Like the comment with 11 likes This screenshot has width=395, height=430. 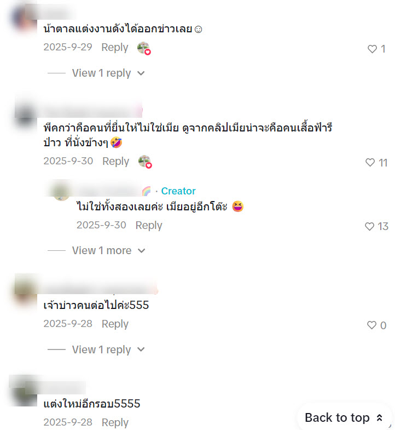370,163
